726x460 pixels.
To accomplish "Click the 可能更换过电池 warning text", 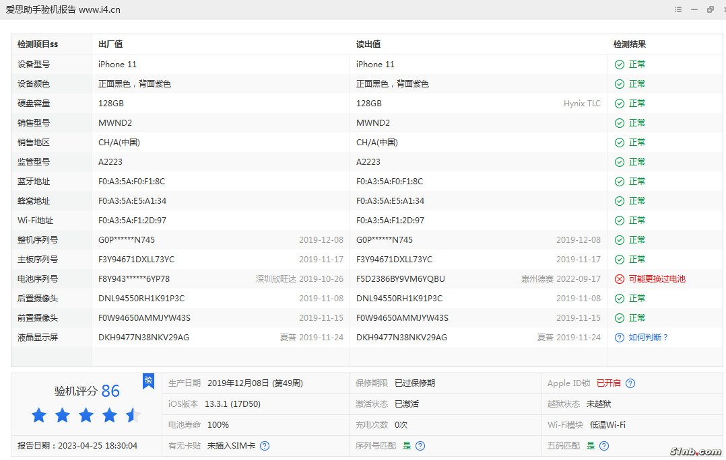I will pyautogui.click(x=657, y=279).
